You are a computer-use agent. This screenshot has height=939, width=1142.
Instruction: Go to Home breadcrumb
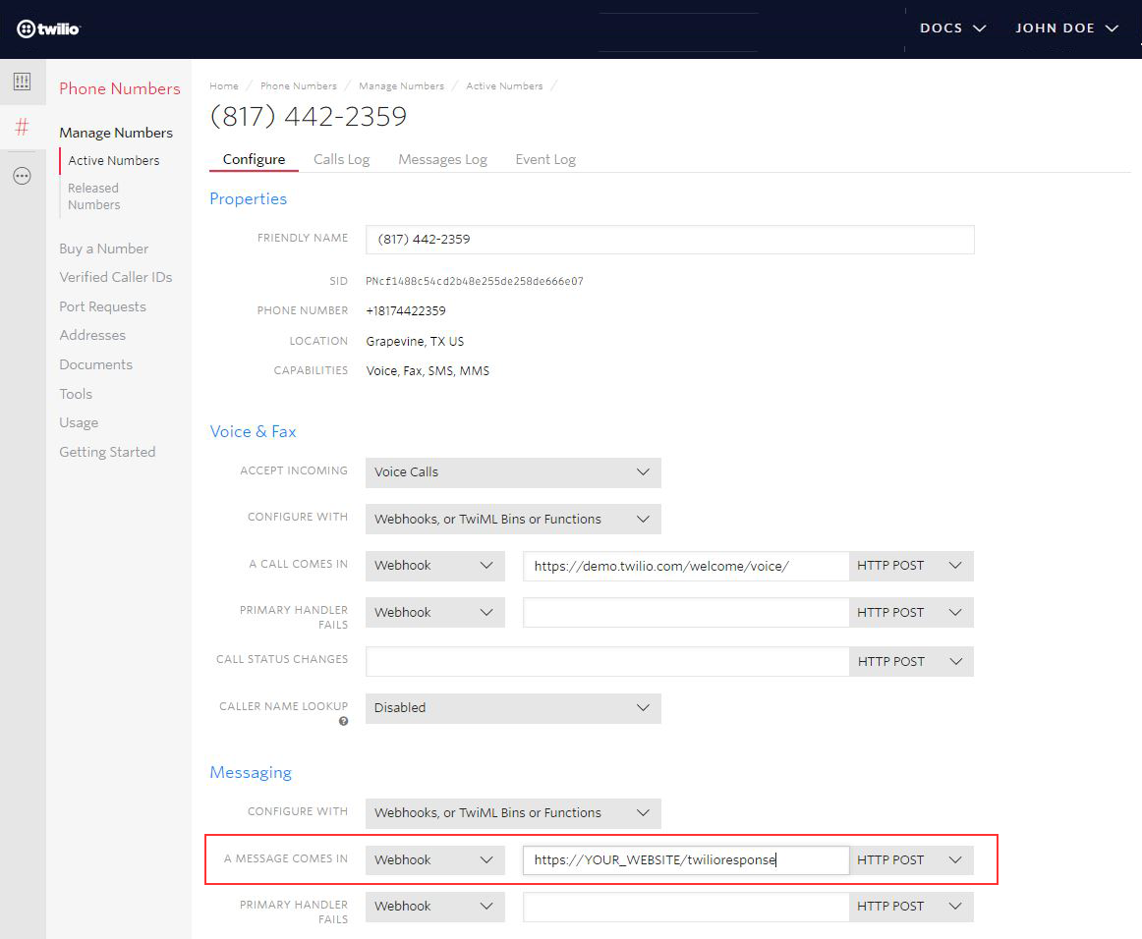pos(224,85)
